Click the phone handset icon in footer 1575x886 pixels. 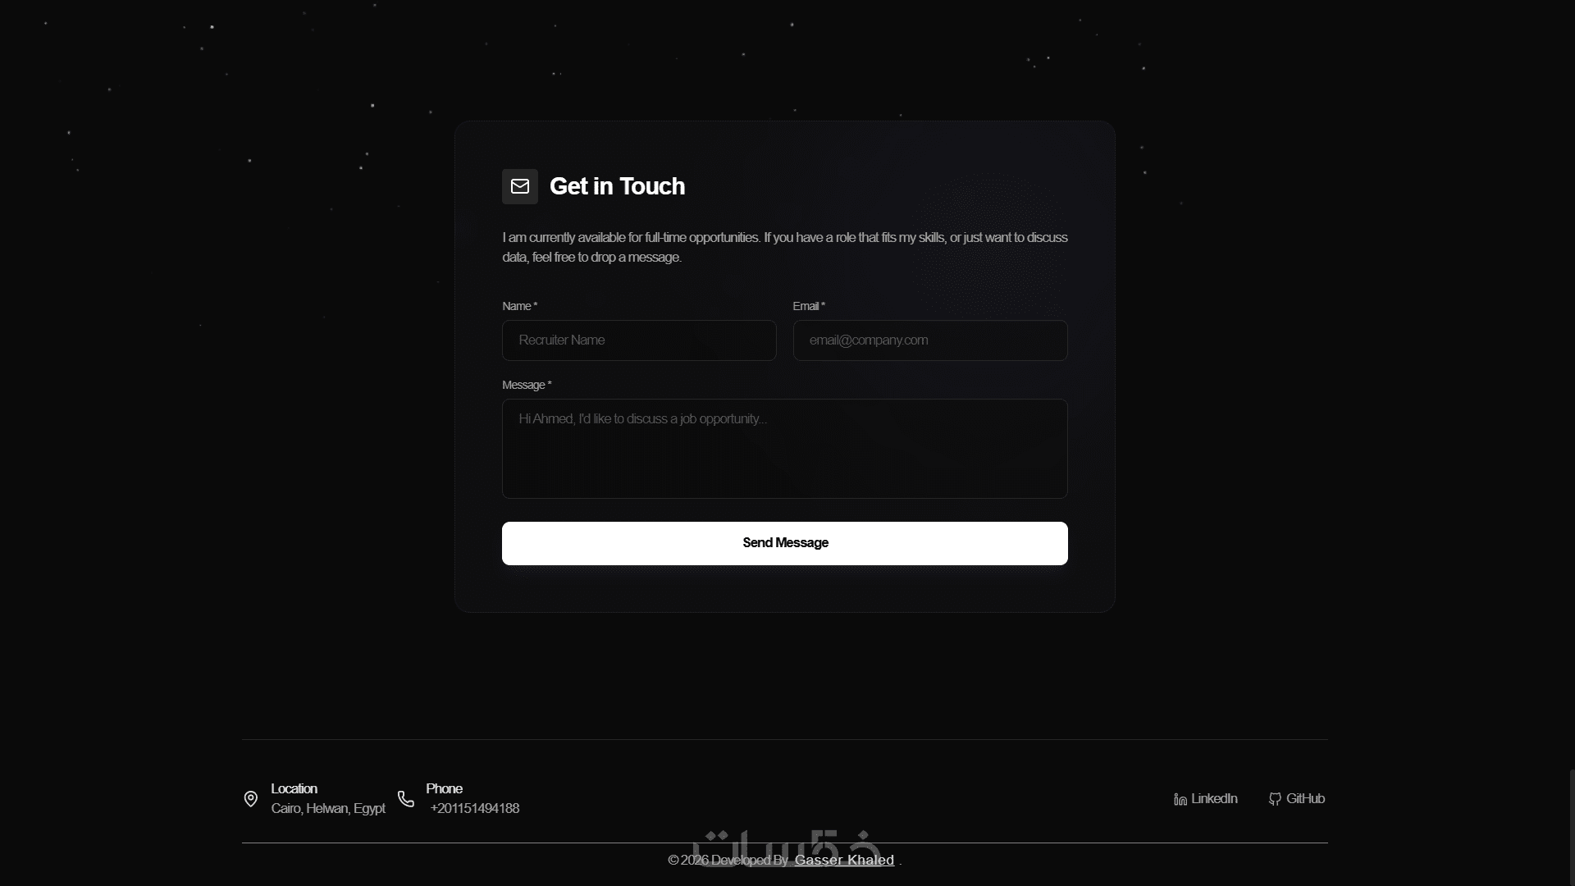[x=406, y=799]
